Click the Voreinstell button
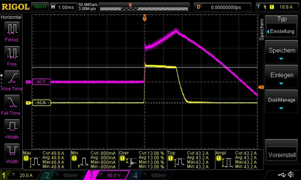Image resolution: width=301 pixels, height=180 pixels. pyautogui.click(x=282, y=154)
